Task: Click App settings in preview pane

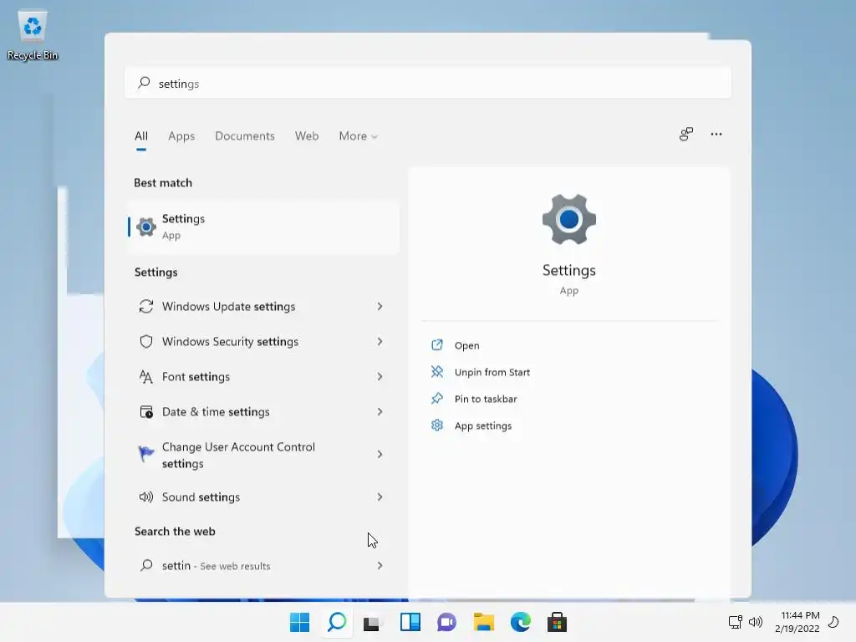Action: pyautogui.click(x=482, y=425)
